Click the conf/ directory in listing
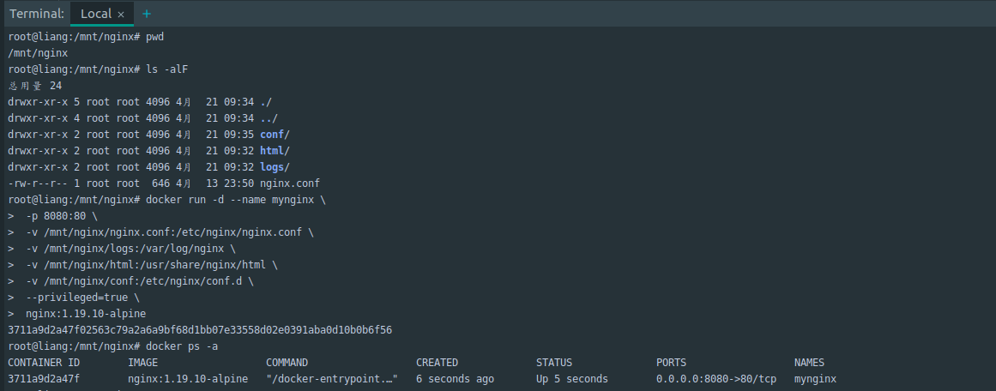The height and width of the screenshot is (391, 996). point(275,135)
